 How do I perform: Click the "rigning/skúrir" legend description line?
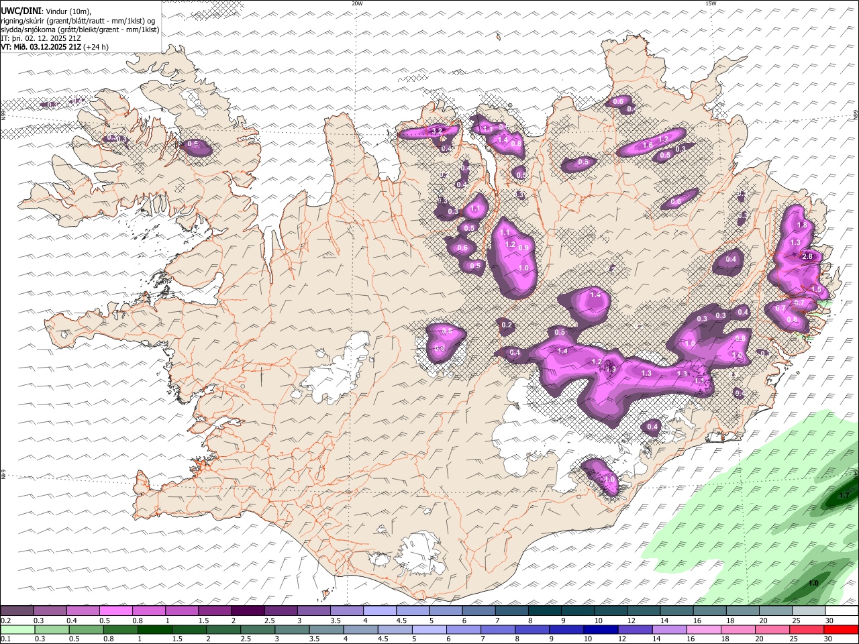(79, 21)
